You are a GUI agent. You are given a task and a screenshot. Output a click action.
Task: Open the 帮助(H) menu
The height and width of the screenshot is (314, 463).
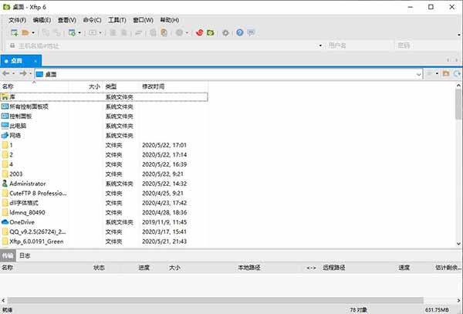pos(170,20)
